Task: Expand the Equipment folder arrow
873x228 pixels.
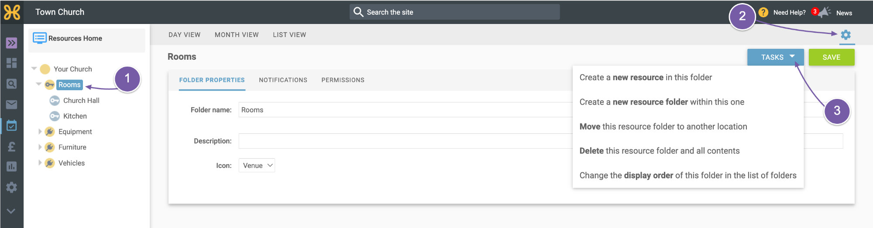Action: click(40, 131)
